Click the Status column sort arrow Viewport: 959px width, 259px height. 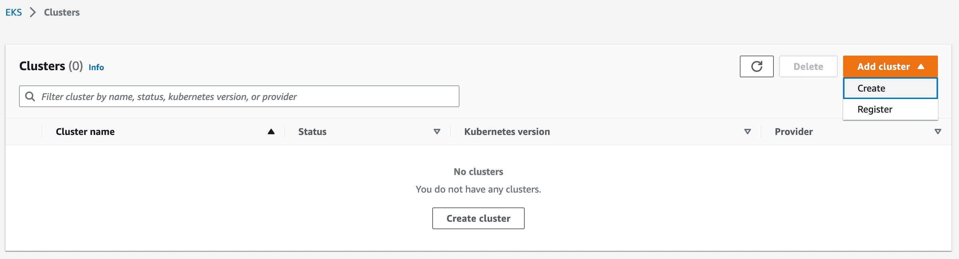437,132
